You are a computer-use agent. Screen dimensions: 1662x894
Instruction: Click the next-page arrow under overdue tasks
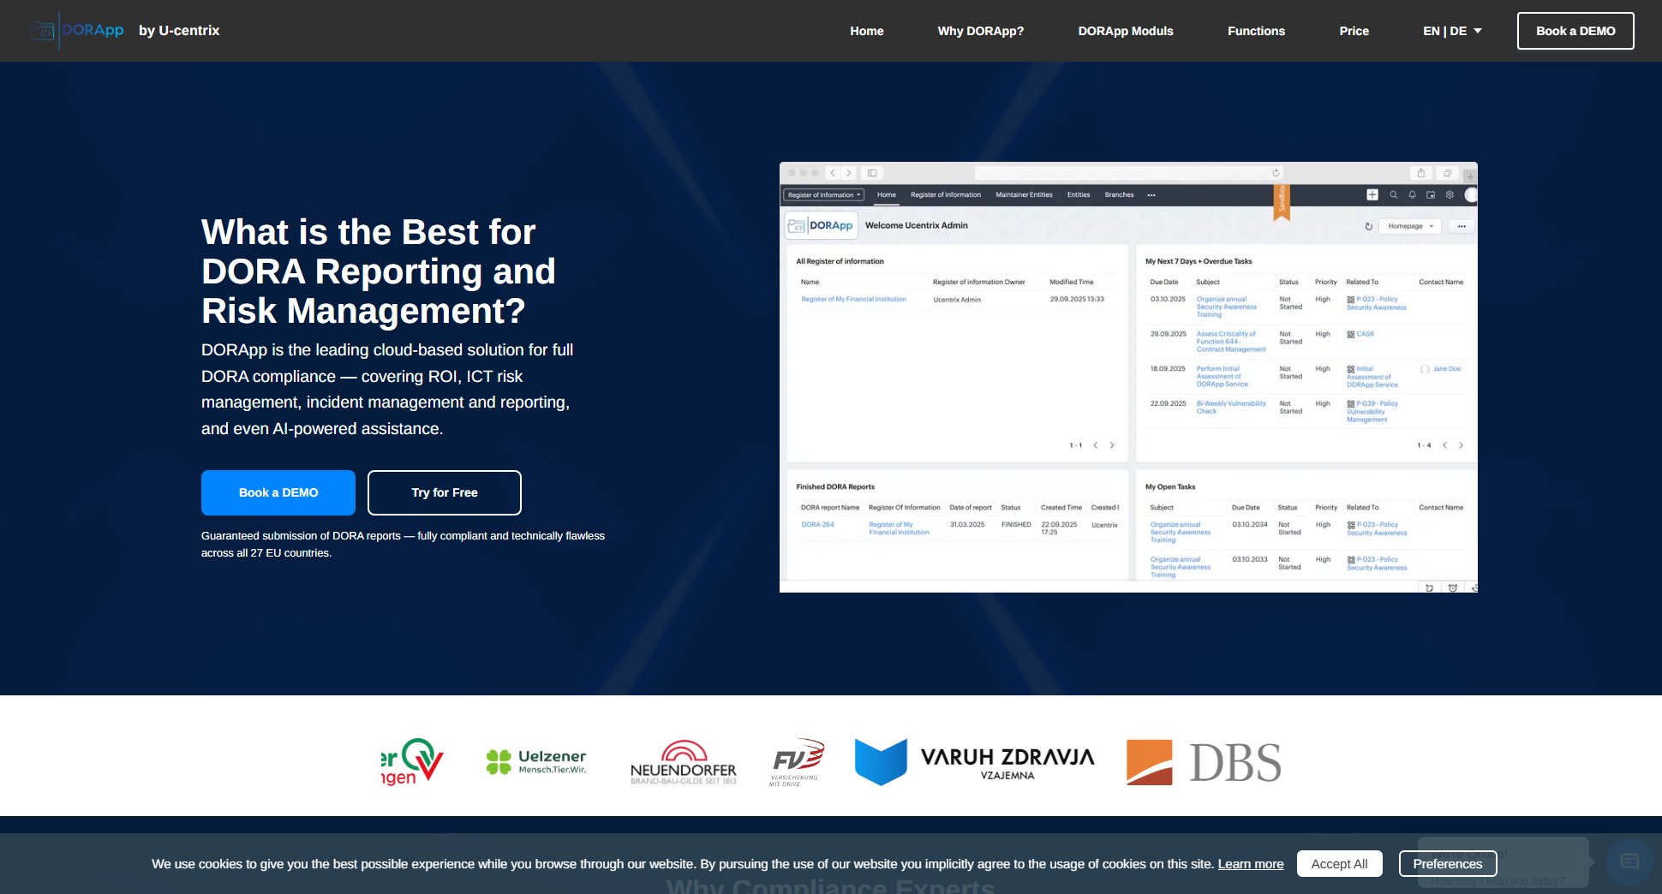1461,445
